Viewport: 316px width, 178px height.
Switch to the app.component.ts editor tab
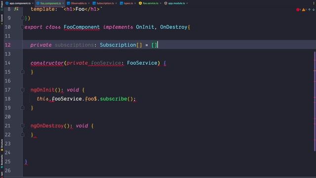coord(20,3)
